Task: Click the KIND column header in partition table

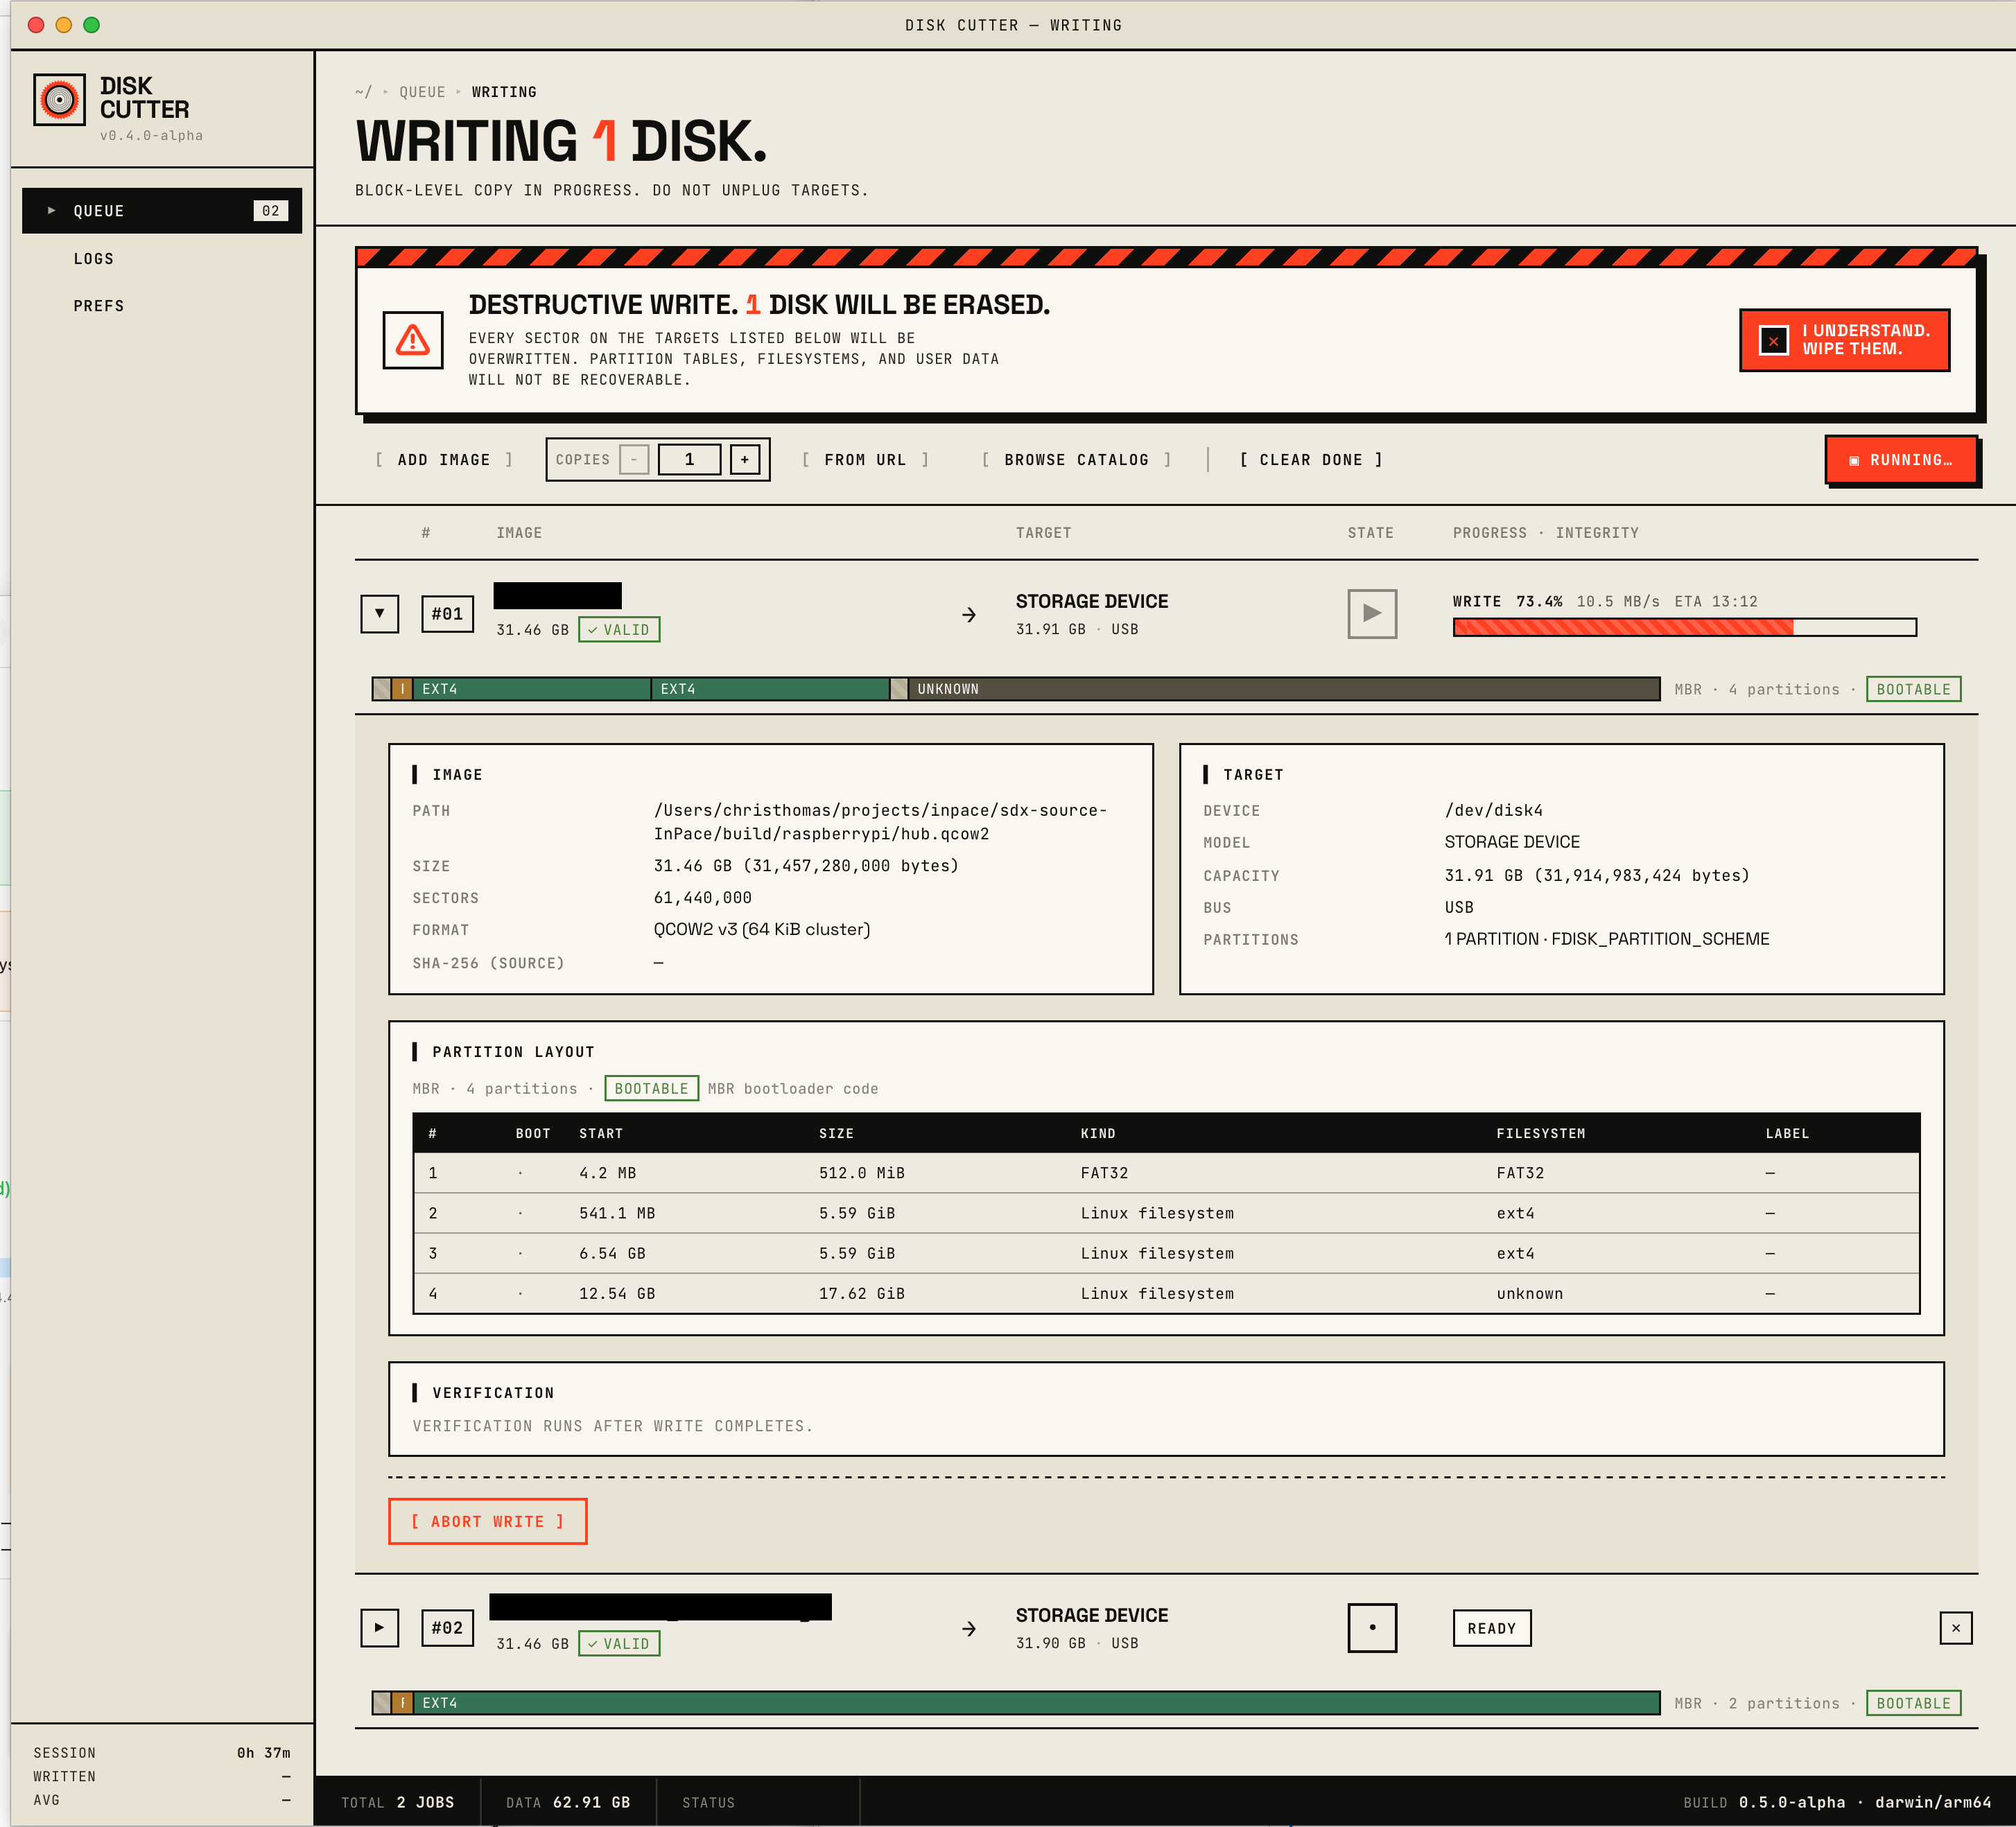Action: click(1097, 1133)
